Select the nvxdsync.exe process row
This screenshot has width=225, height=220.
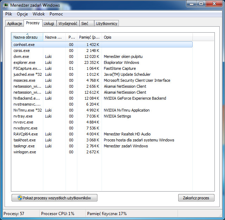[102, 128]
